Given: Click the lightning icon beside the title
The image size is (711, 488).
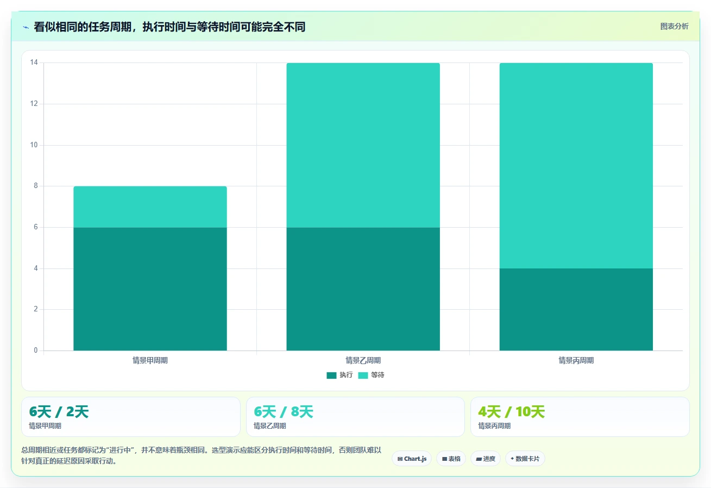Looking at the screenshot, I should click(x=26, y=27).
